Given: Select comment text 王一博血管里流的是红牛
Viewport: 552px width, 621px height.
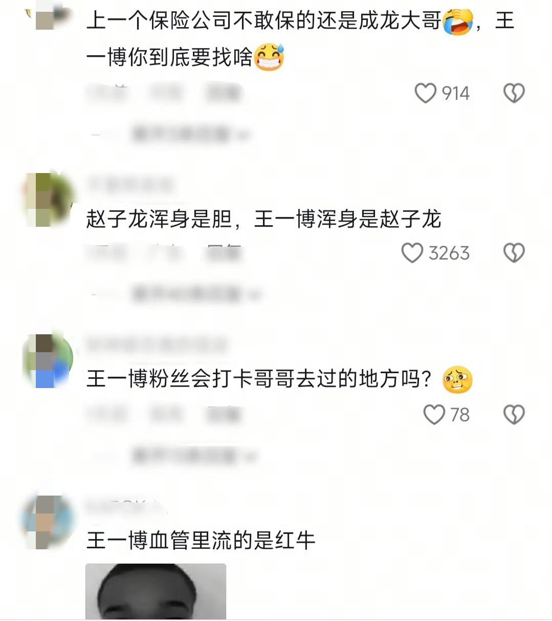Looking at the screenshot, I should coord(201,541).
